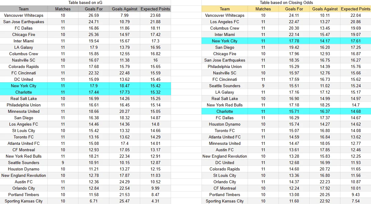Image resolution: width=371 pixels, height=204 pixels.
Task: Select the 26.59 Goals For cell
Action: point(94,15)
